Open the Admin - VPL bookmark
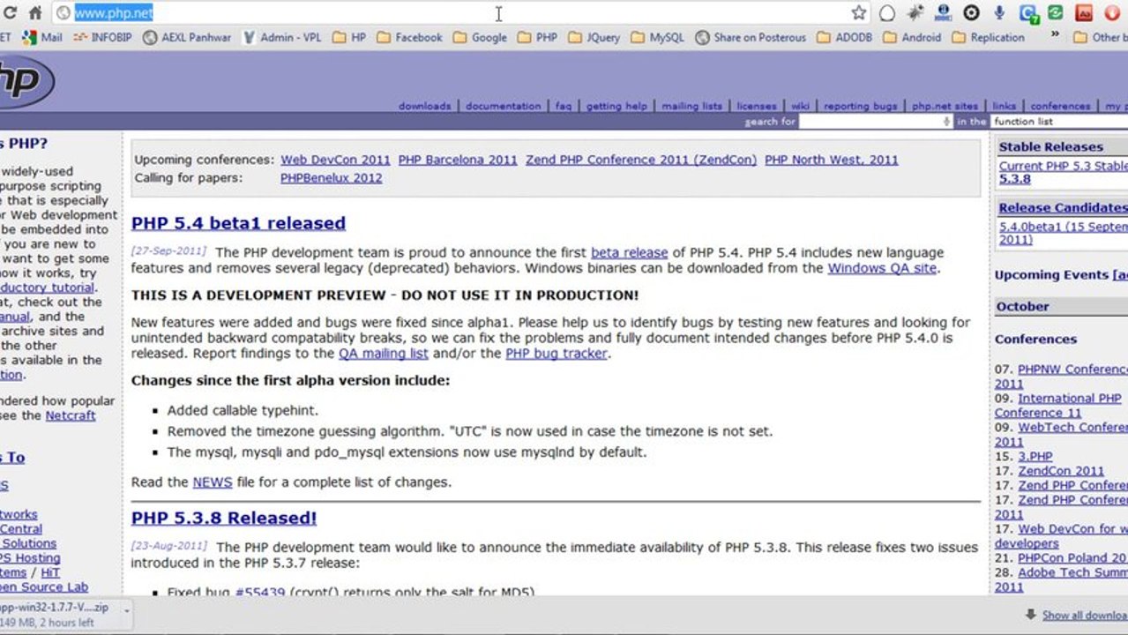 [282, 37]
